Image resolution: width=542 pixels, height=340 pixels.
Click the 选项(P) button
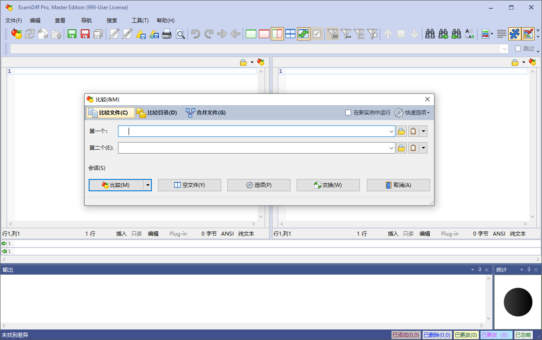click(x=258, y=185)
